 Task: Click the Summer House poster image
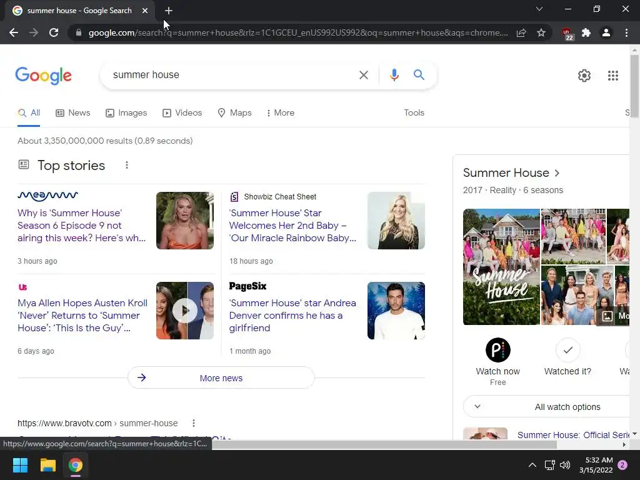pos(501,267)
